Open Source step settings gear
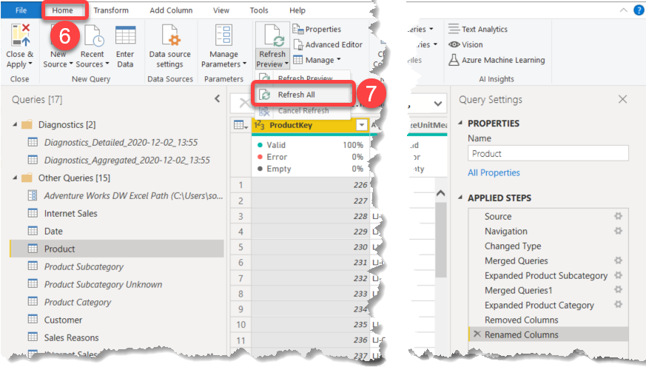The image size is (646, 367). coord(618,216)
